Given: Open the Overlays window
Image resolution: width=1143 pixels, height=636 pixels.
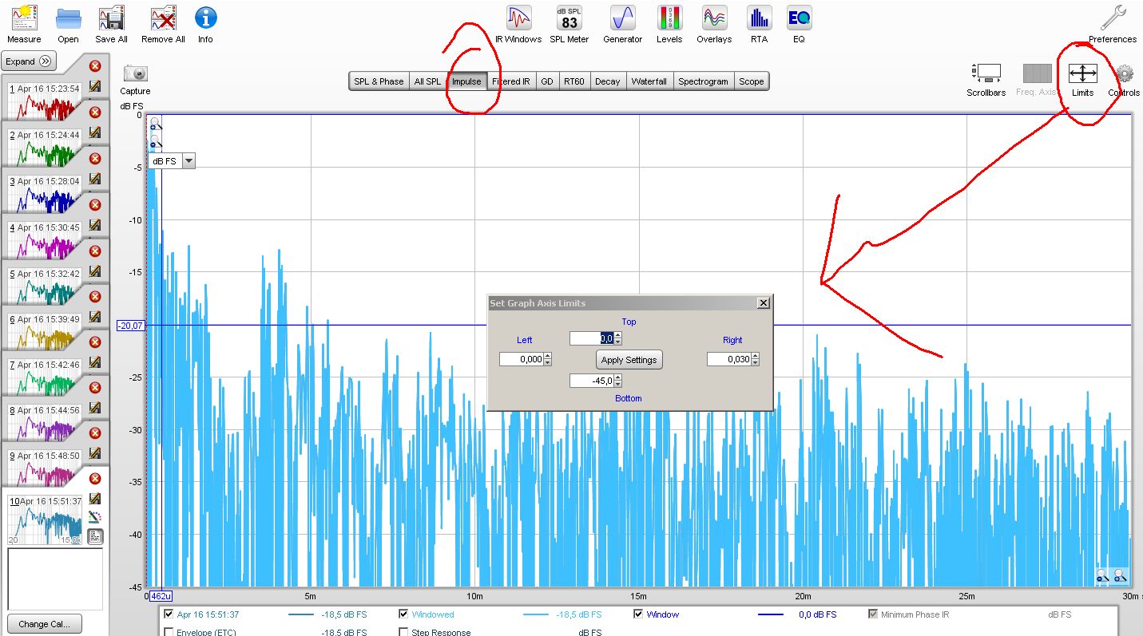Looking at the screenshot, I should (714, 24).
